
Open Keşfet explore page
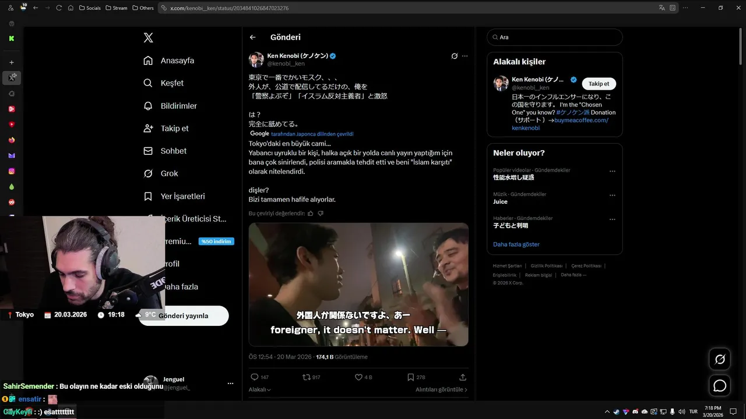click(x=164, y=83)
